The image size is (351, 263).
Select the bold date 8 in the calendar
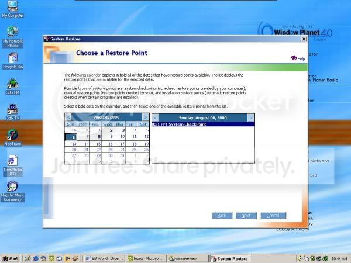tap(95, 137)
